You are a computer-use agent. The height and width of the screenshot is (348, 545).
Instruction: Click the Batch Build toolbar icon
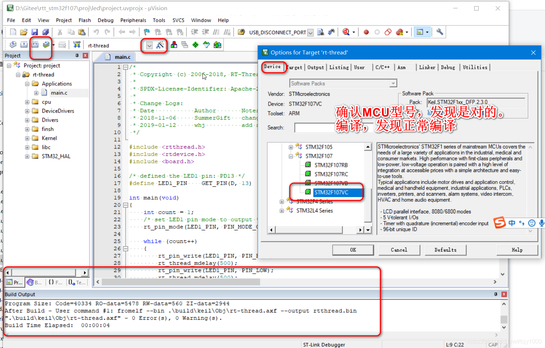[46, 45]
